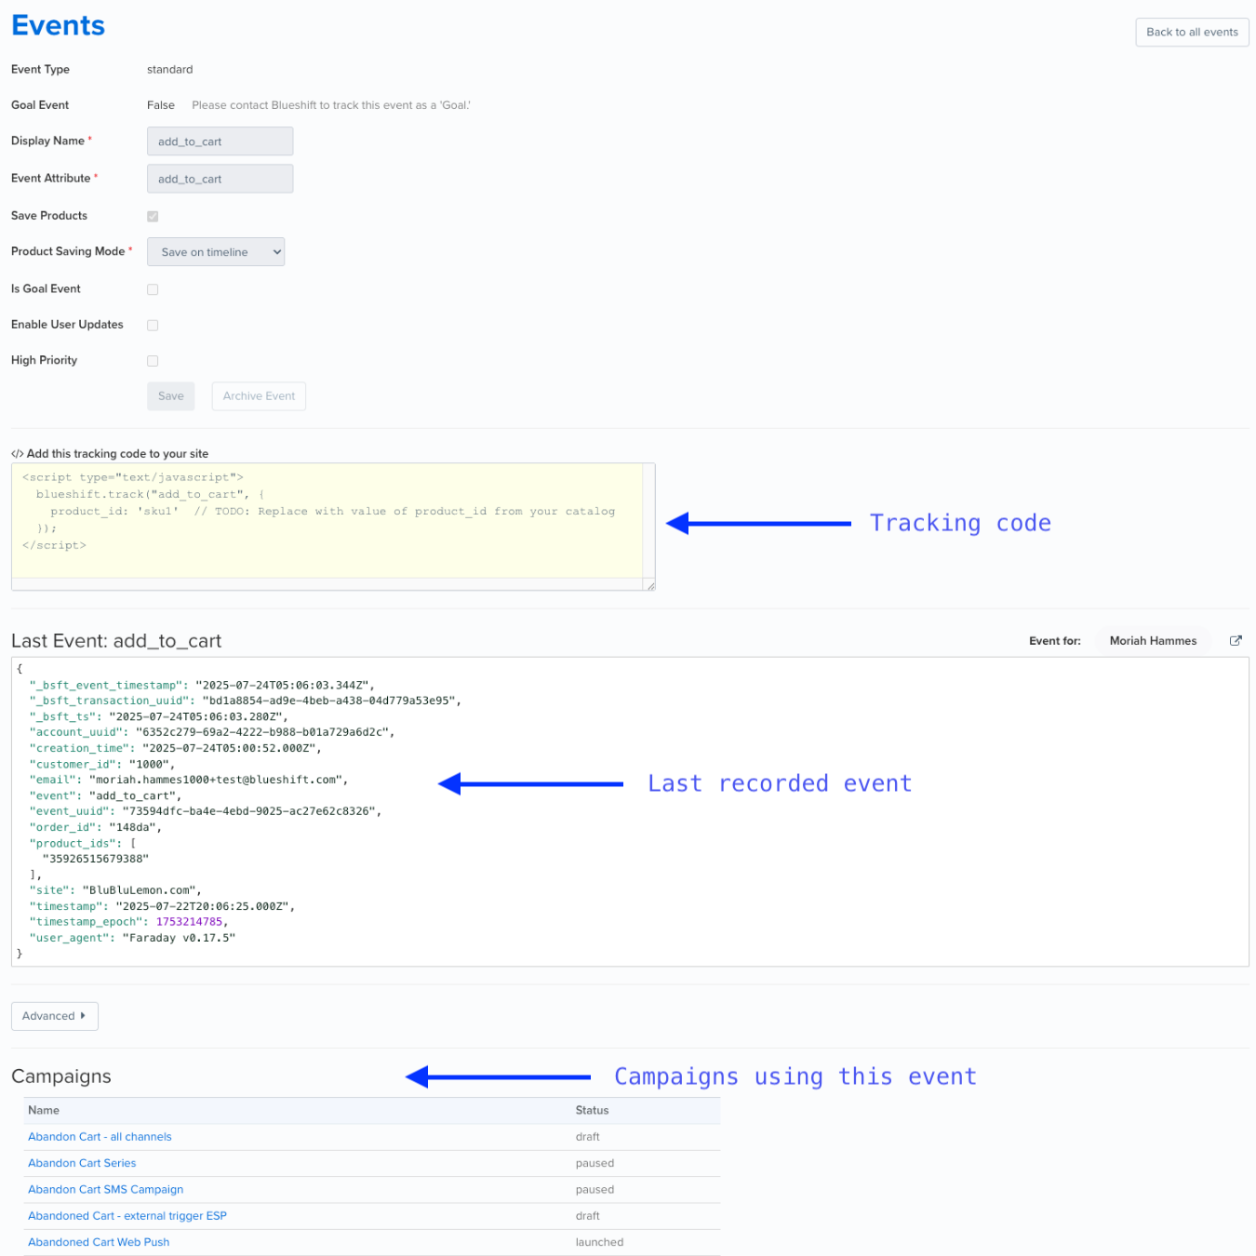Click the product id 35926515679388
This screenshot has width=1256, height=1256.
95,859
